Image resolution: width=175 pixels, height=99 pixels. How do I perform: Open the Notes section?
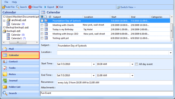tap(20, 74)
